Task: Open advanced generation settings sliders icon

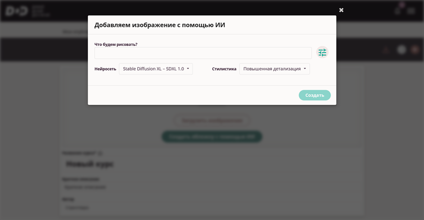Action: click(322, 52)
